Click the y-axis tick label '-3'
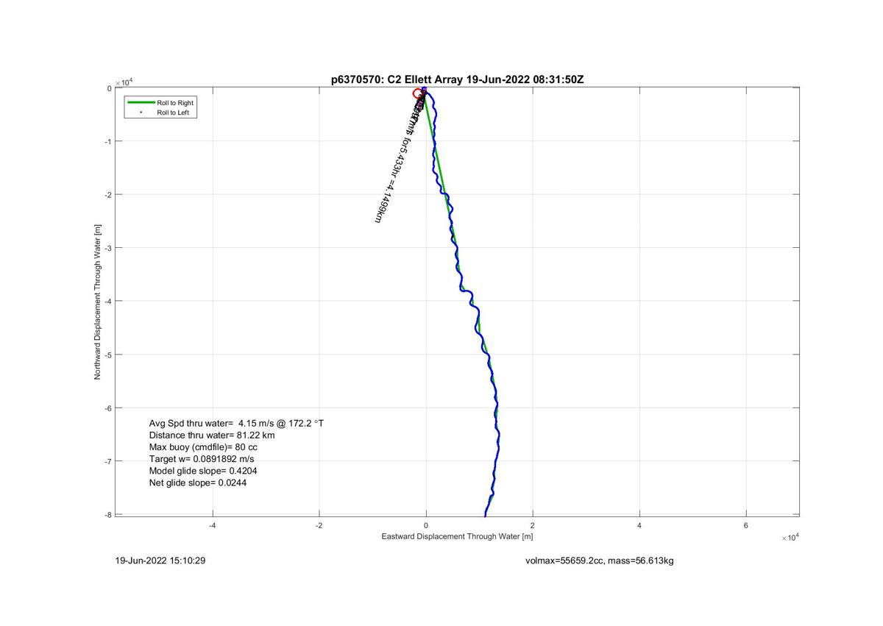This screenshot has width=883, height=626. pos(107,248)
